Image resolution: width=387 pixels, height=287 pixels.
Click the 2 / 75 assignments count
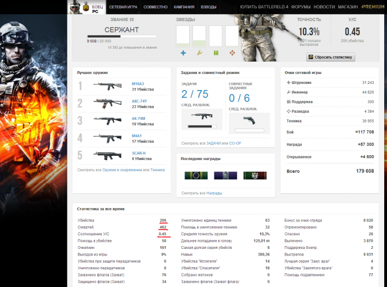pyautogui.click(x=195, y=94)
